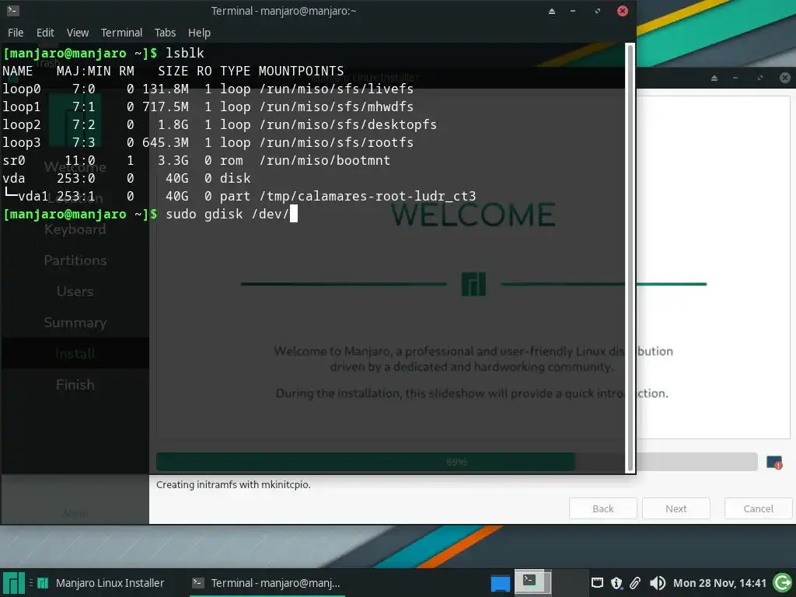The height and width of the screenshot is (597, 796).
Task: Click the Summary step in installer sidebar
Action: point(75,323)
